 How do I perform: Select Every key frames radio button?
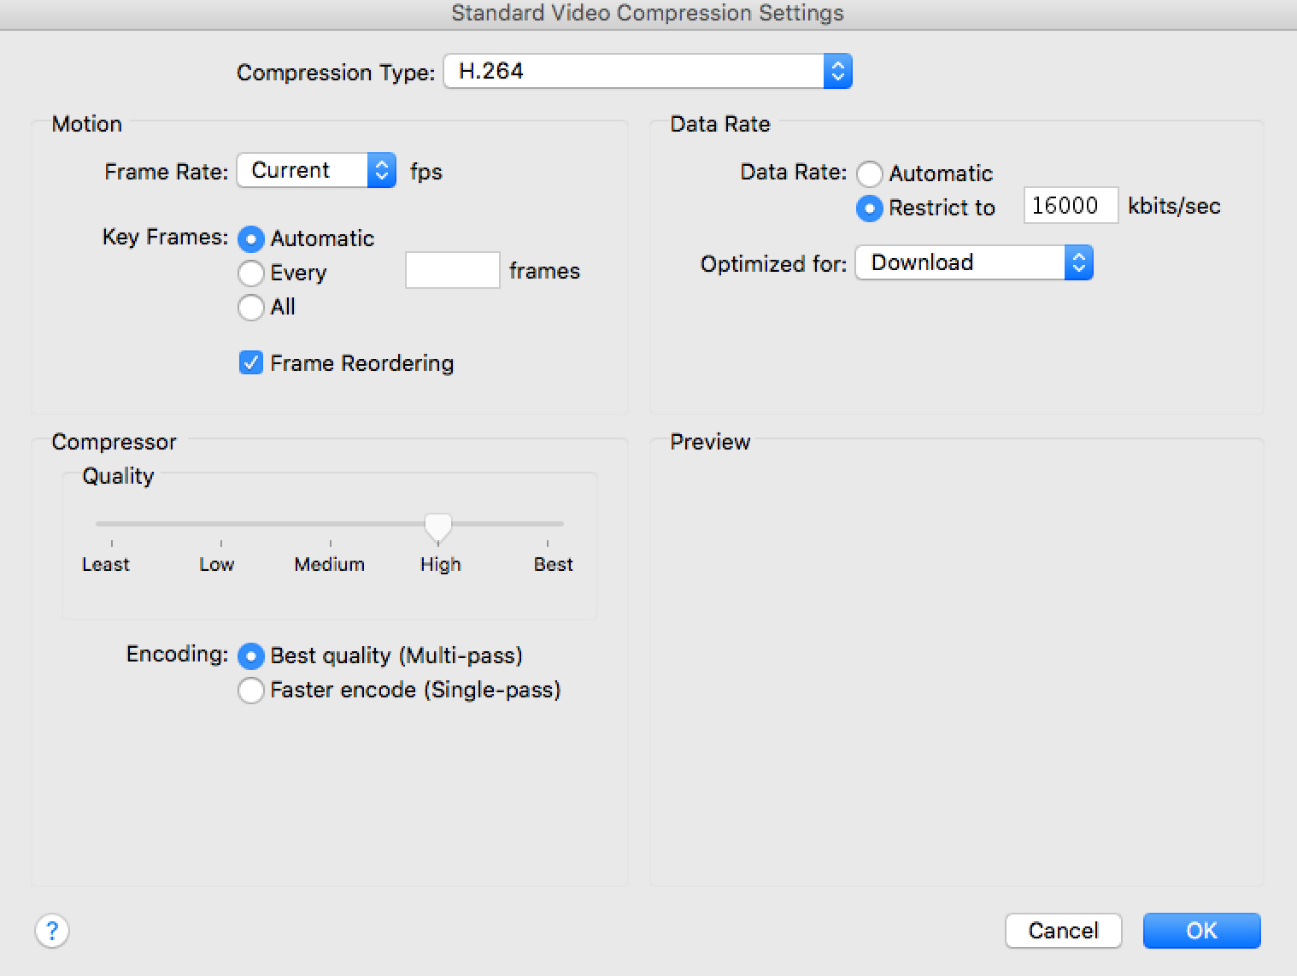point(251,273)
